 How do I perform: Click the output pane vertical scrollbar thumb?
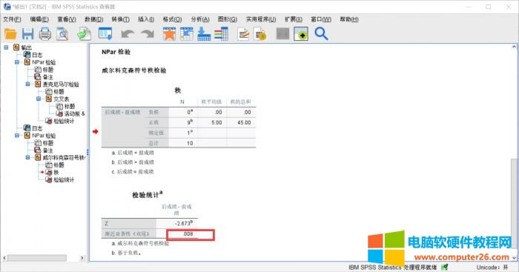coord(514,204)
